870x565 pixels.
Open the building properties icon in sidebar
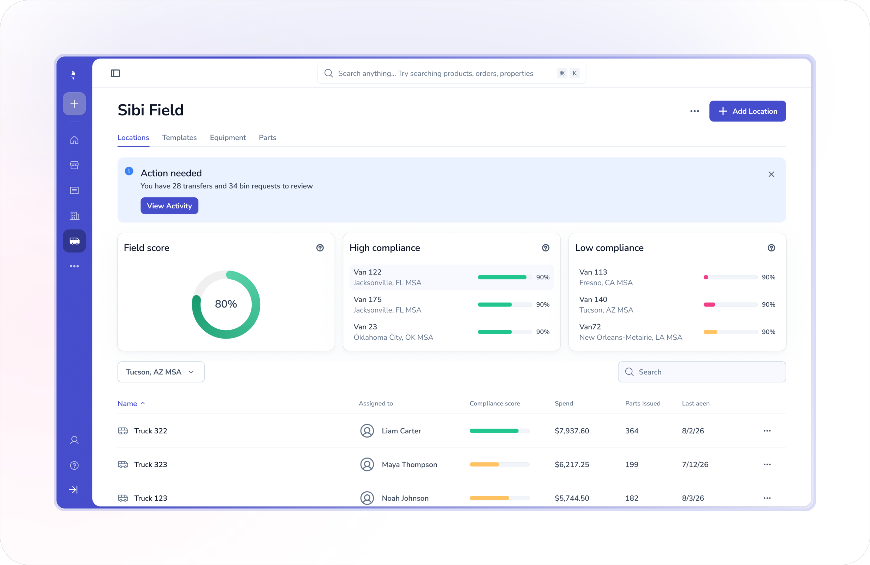(74, 216)
